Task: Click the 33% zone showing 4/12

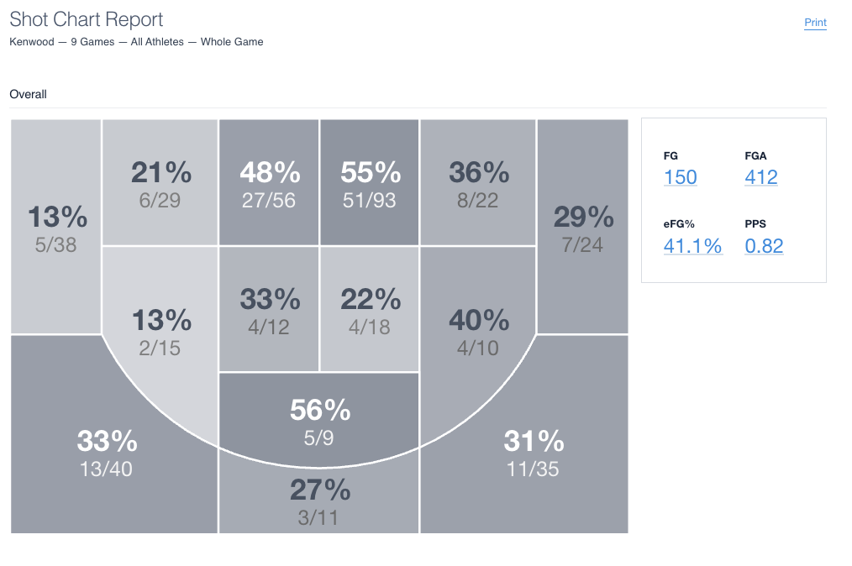Action: pos(269,310)
